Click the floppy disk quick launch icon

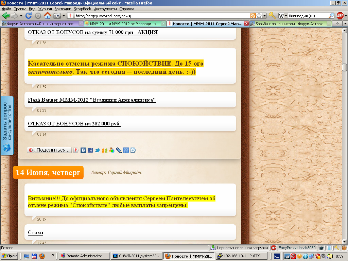point(34,256)
